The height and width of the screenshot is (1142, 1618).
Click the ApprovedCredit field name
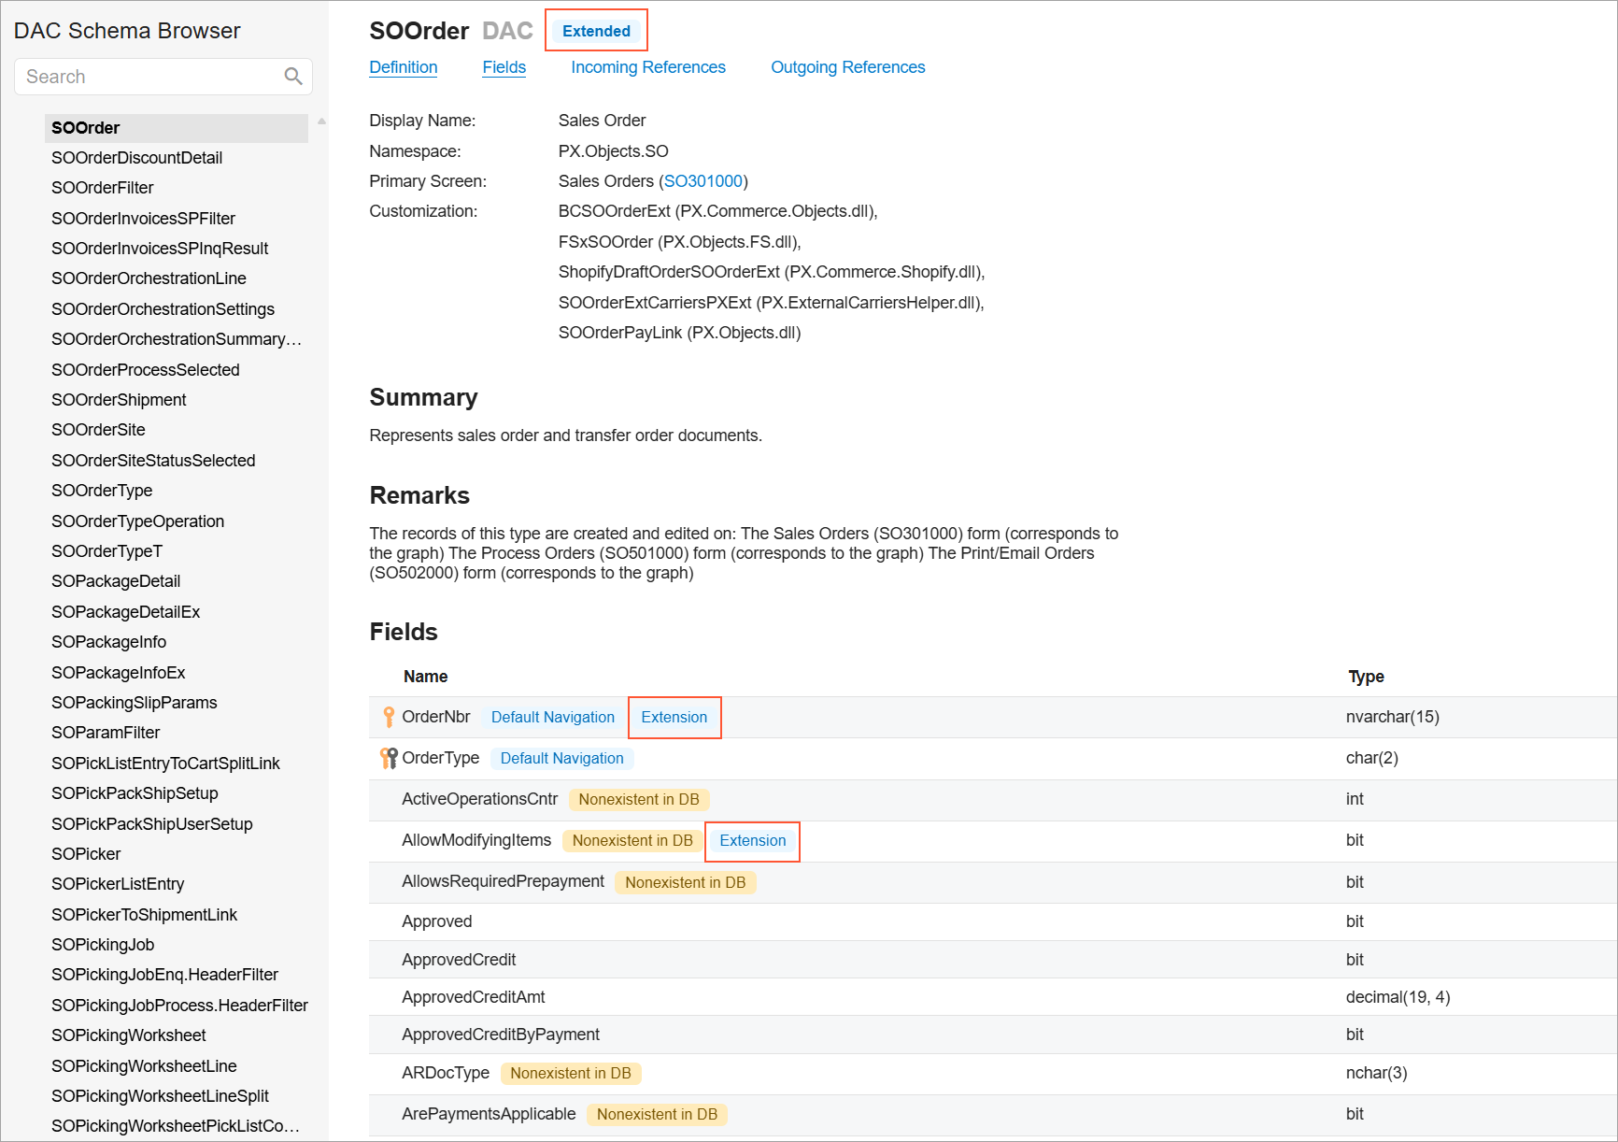(459, 960)
